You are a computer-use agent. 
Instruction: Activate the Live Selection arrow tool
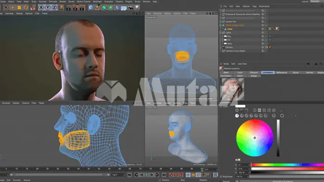6,7
